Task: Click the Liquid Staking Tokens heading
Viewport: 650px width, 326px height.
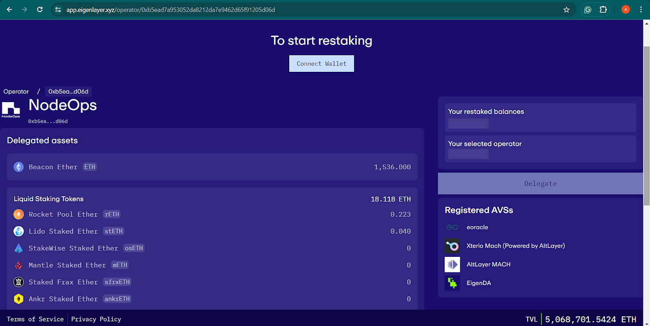Action: [x=49, y=199]
